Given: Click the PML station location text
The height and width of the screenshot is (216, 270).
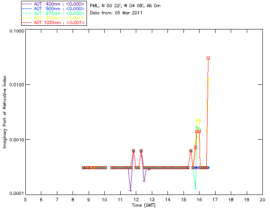Looking at the screenshot, I should [x=125, y=5].
